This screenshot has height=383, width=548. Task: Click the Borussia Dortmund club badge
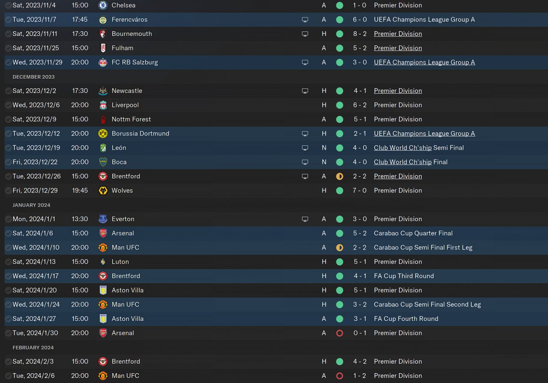click(x=103, y=134)
